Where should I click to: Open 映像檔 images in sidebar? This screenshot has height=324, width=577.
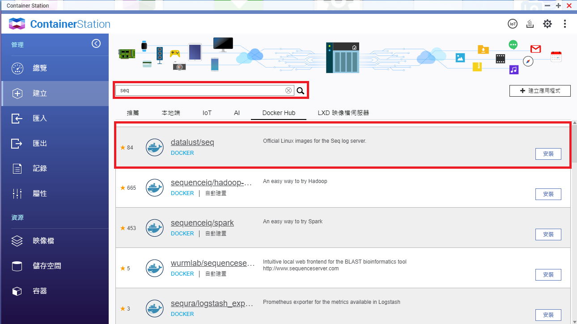point(43,241)
